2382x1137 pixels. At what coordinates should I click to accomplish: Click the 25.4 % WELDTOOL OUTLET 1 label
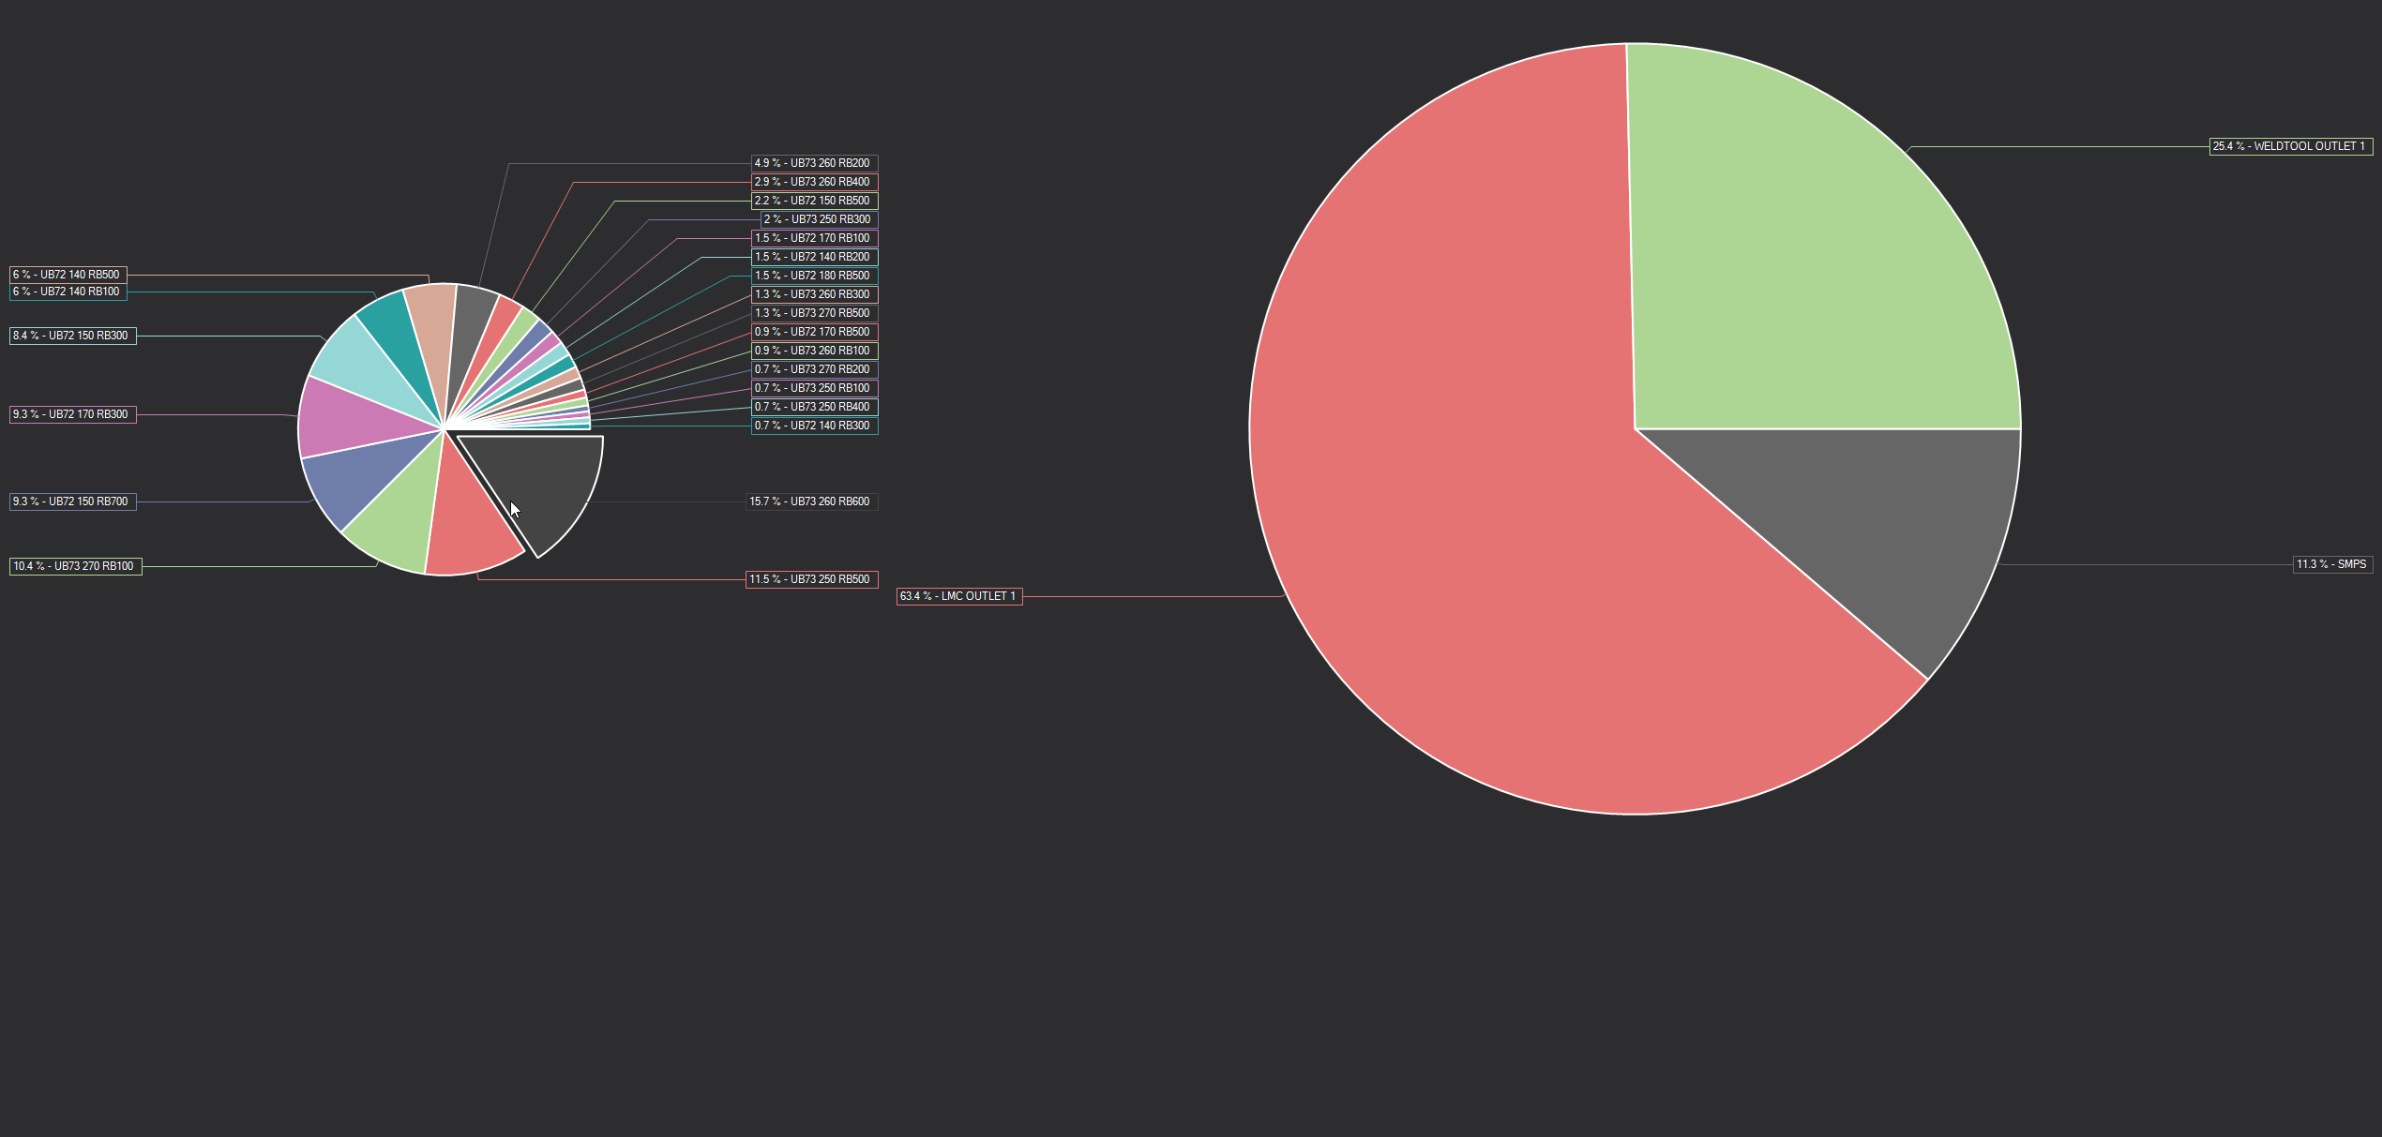coord(2290,146)
